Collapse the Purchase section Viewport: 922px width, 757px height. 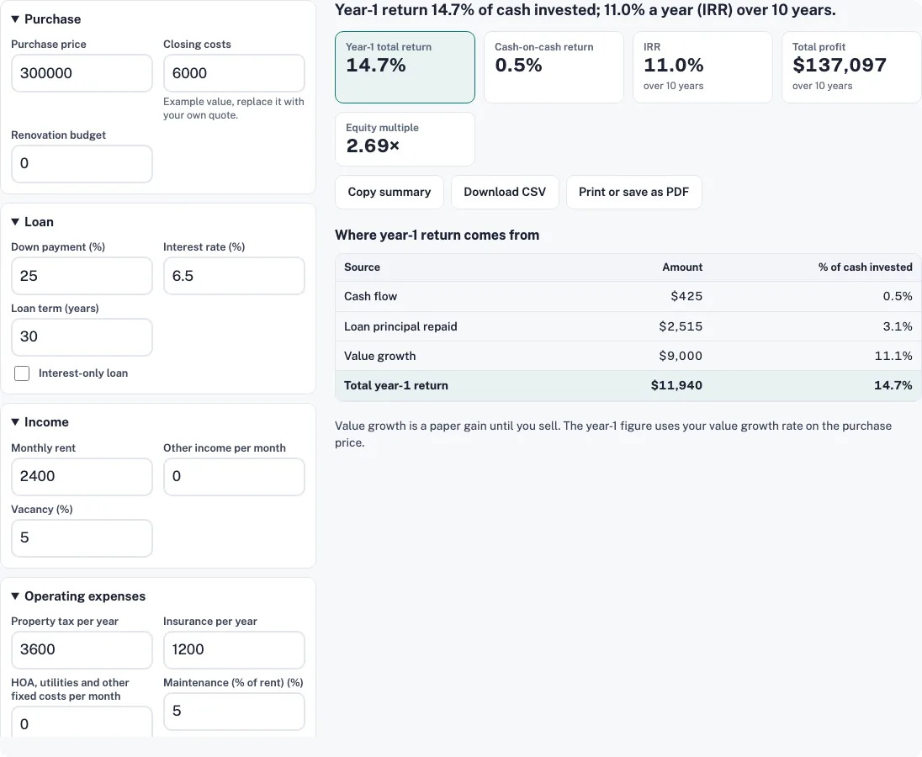46,19
